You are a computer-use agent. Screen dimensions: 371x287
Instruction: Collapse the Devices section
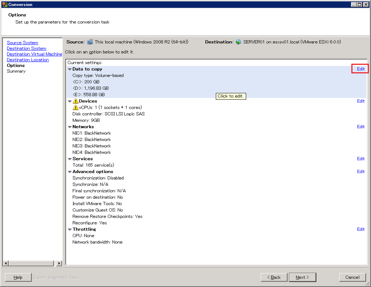[70, 102]
